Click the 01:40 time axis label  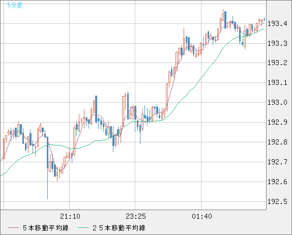(202, 216)
